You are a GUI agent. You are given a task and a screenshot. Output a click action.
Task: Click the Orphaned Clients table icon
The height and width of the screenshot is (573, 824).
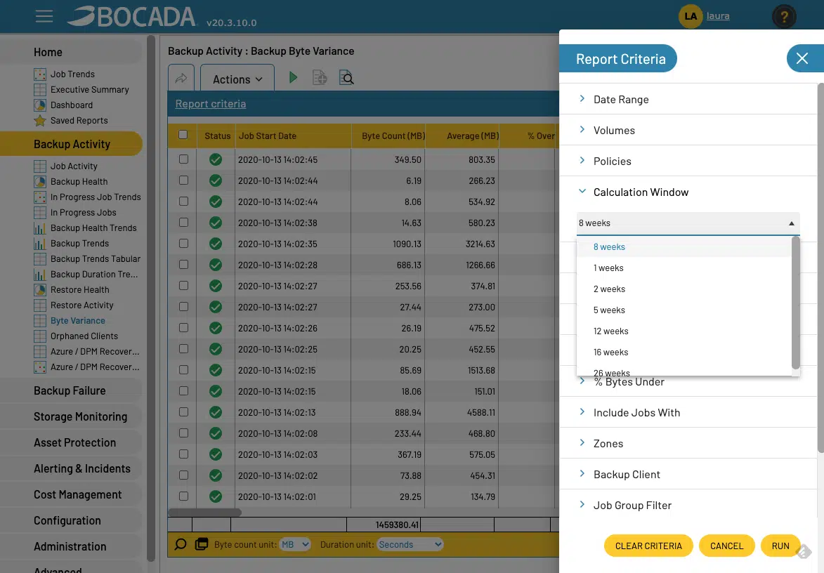click(40, 336)
